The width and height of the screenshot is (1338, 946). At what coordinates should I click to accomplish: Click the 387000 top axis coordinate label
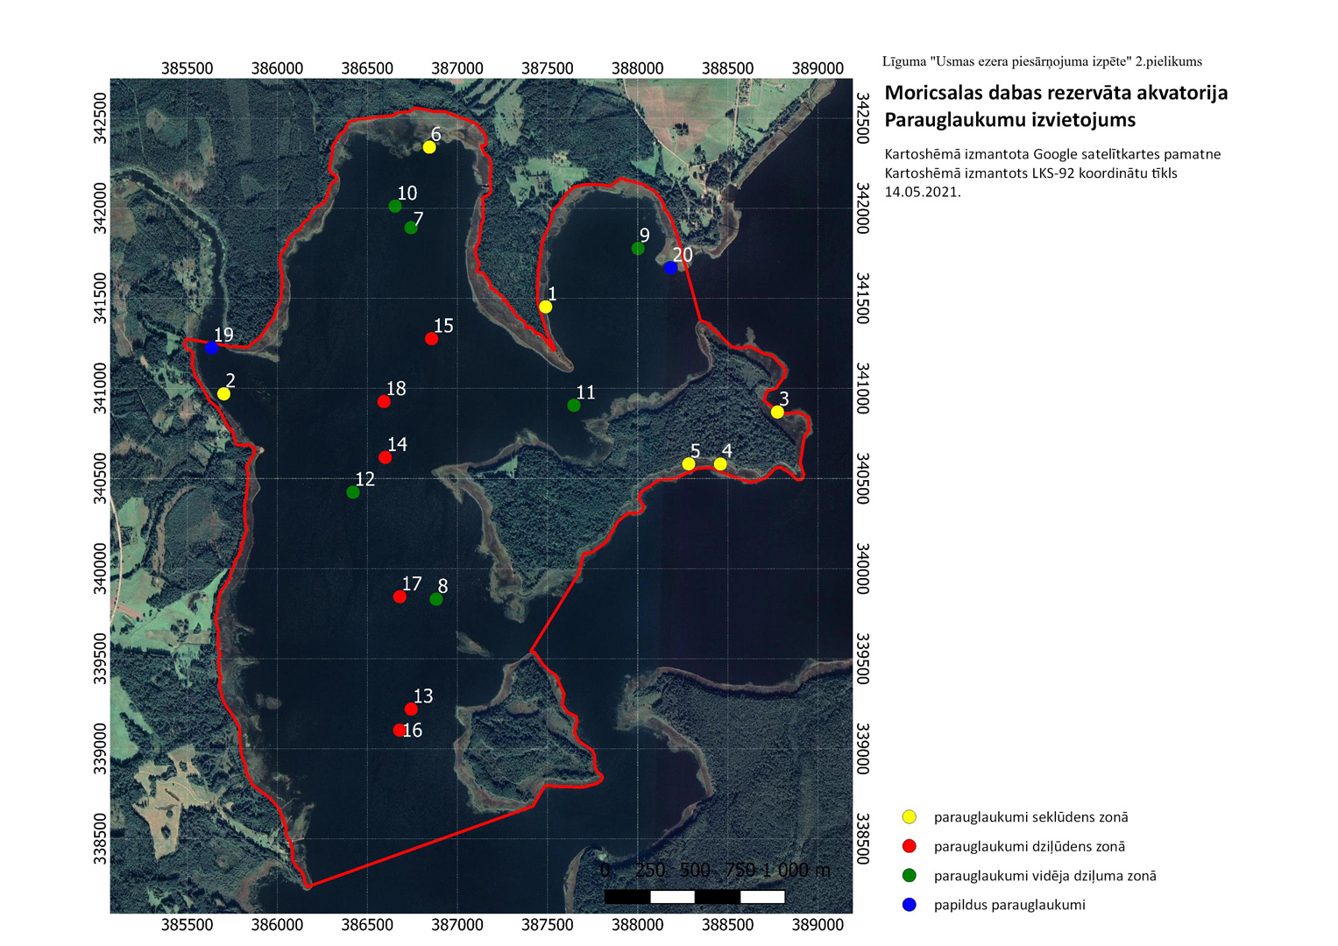click(x=457, y=68)
